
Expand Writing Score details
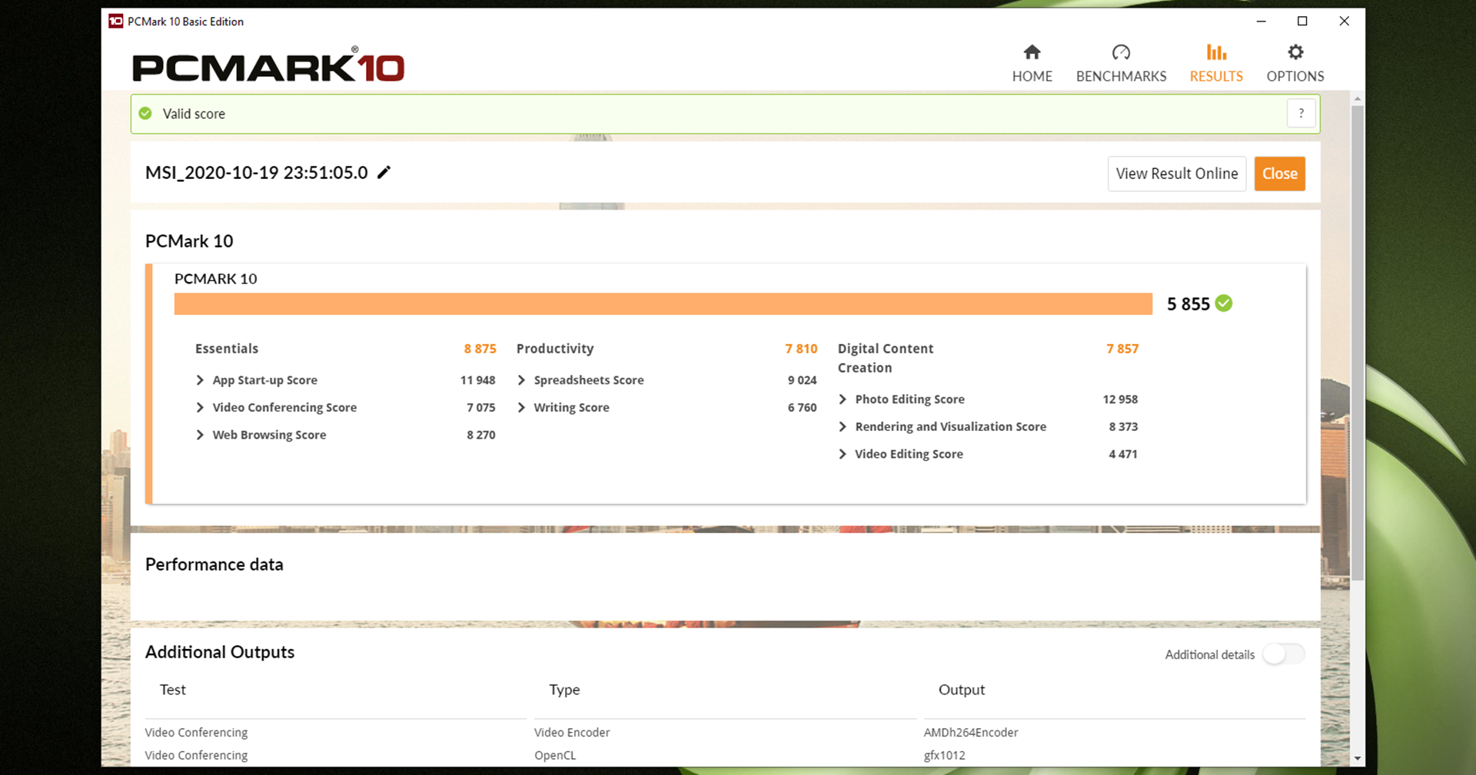point(521,407)
